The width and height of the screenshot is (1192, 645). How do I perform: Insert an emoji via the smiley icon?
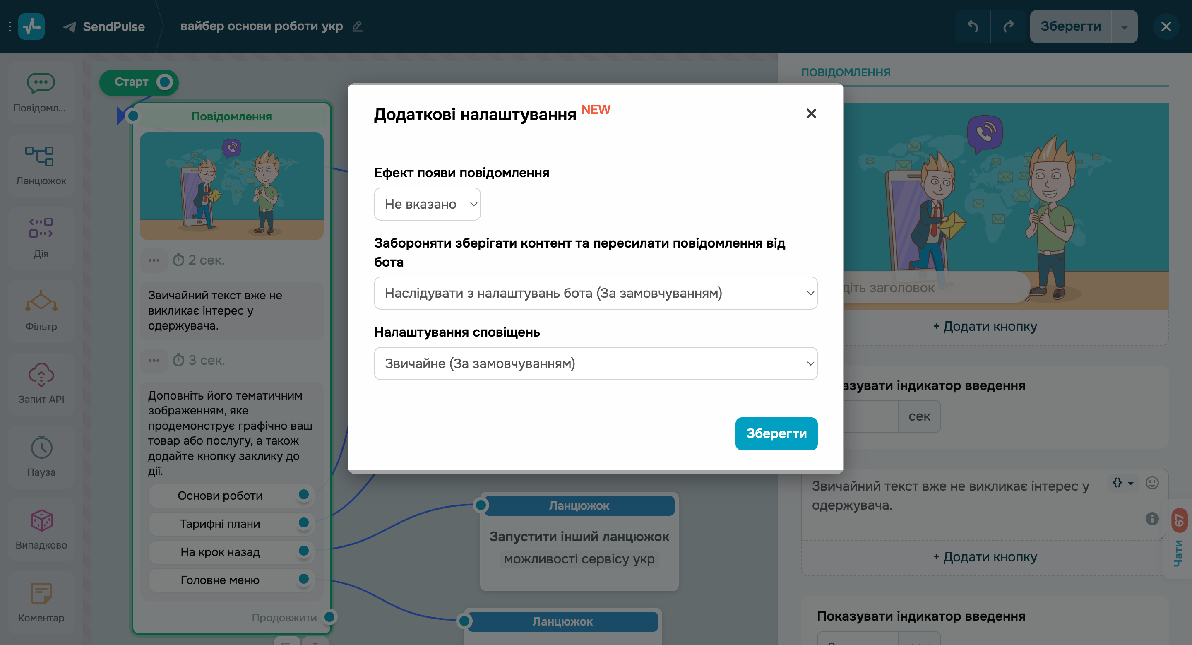(x=1151, y=483)
